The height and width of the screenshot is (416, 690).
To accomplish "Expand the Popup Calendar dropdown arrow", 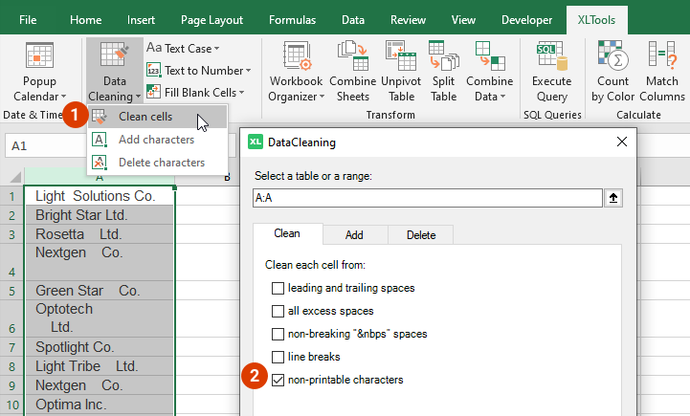I will 63,97.
